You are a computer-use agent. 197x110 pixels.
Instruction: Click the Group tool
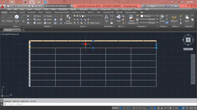[x=162, y=18]
